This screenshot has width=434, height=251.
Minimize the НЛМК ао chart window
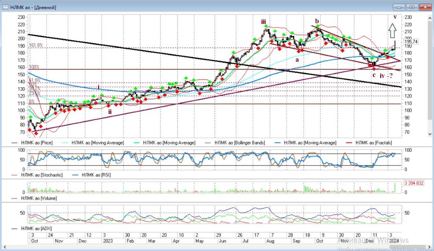(x=399, y=7)
